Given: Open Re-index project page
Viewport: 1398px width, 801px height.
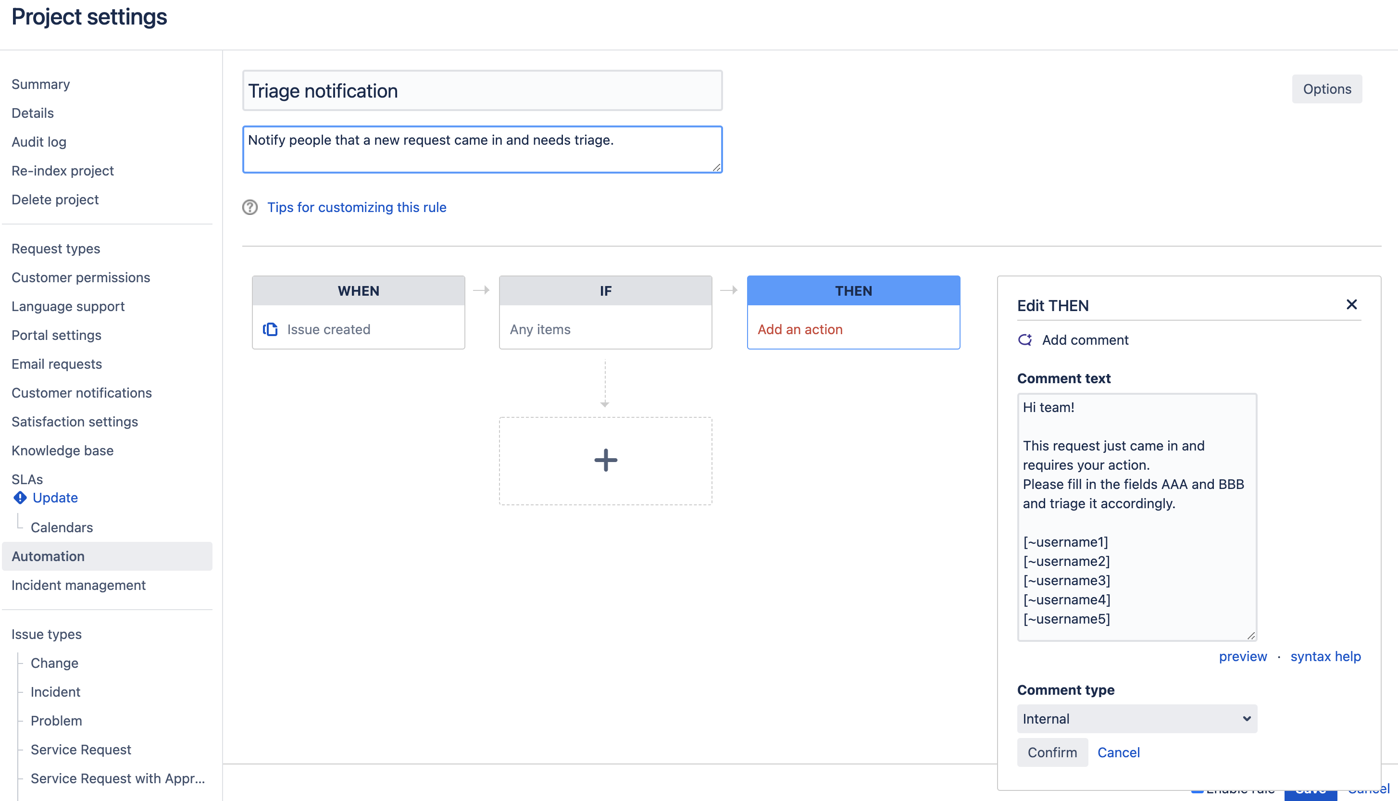Looking at the screenshot, I should tap(62, 171).
